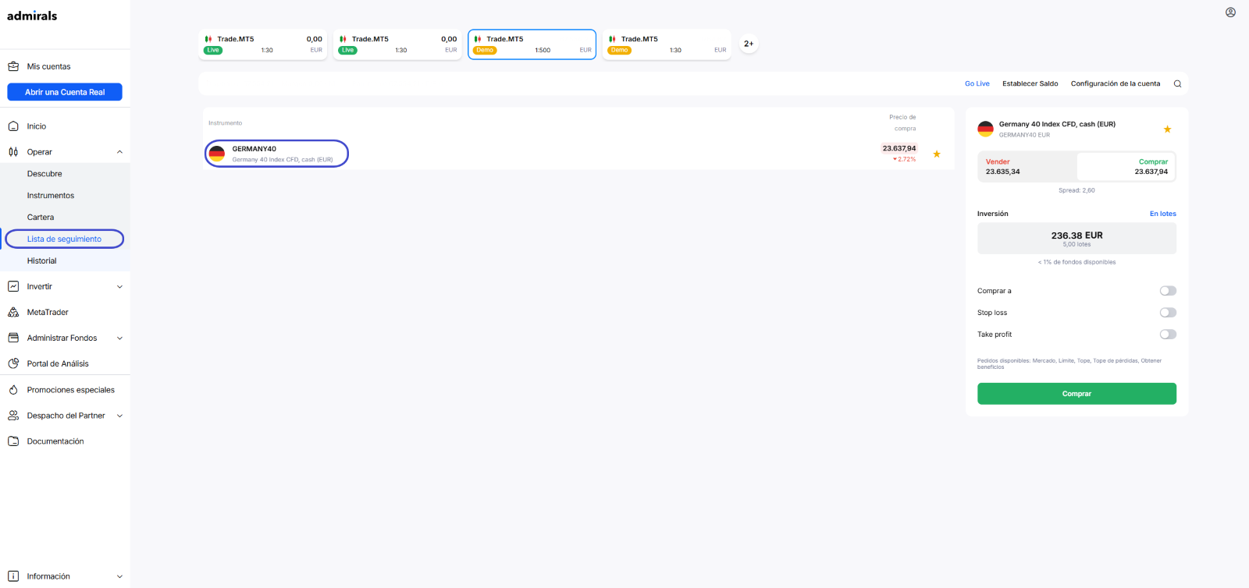Select the Vender 23.635,34 option
This screenshot has height=588, width=1249.
click(1027, 167)
